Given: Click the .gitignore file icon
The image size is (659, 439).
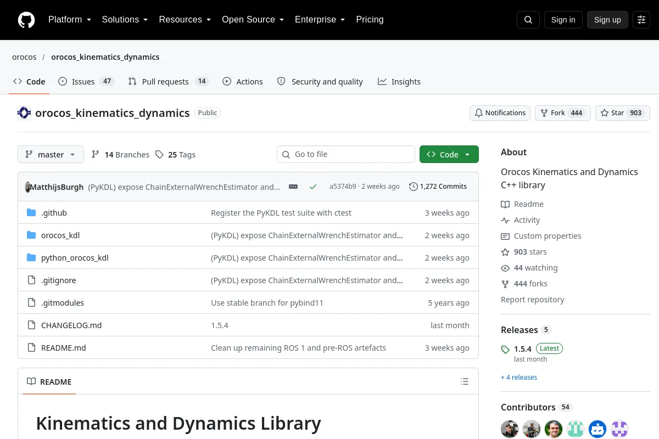Looking at the screenshot, I should pos(31,280).
